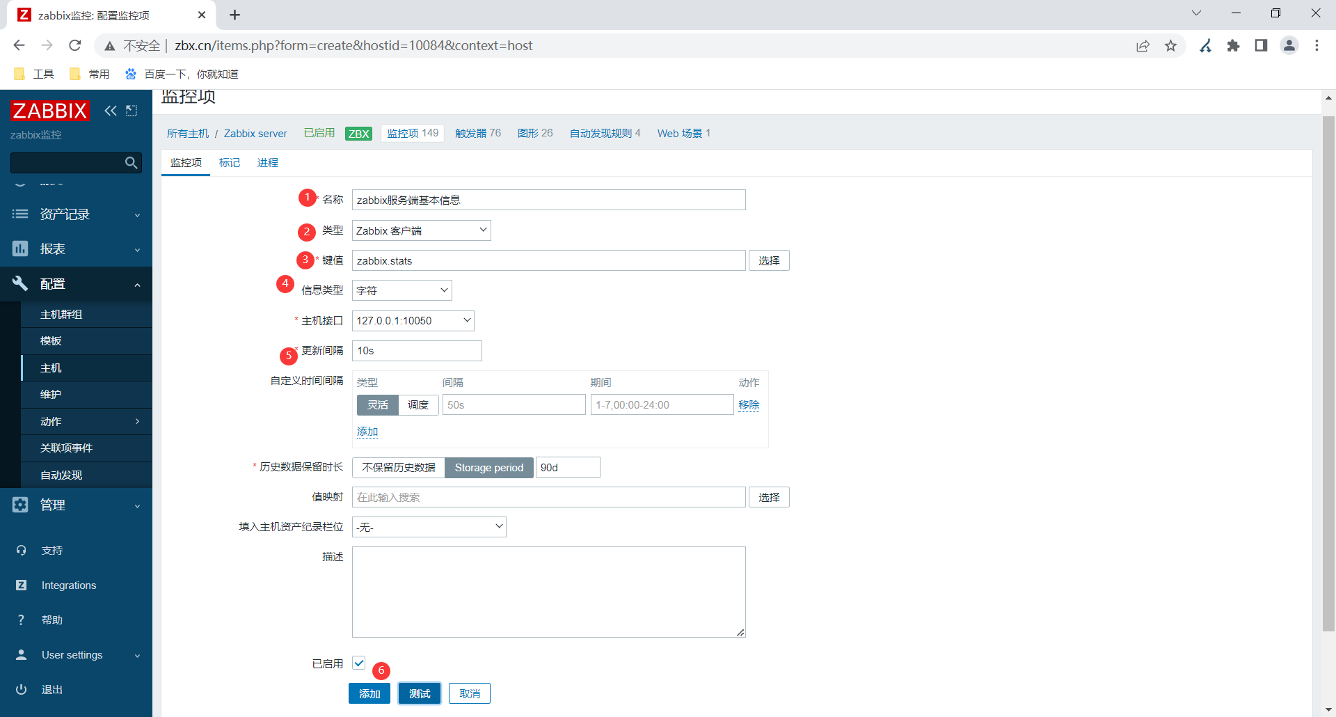Click the share page icon
Image resolution: width=1336 pixels, height=717 pixels.
pos(1143,46)
